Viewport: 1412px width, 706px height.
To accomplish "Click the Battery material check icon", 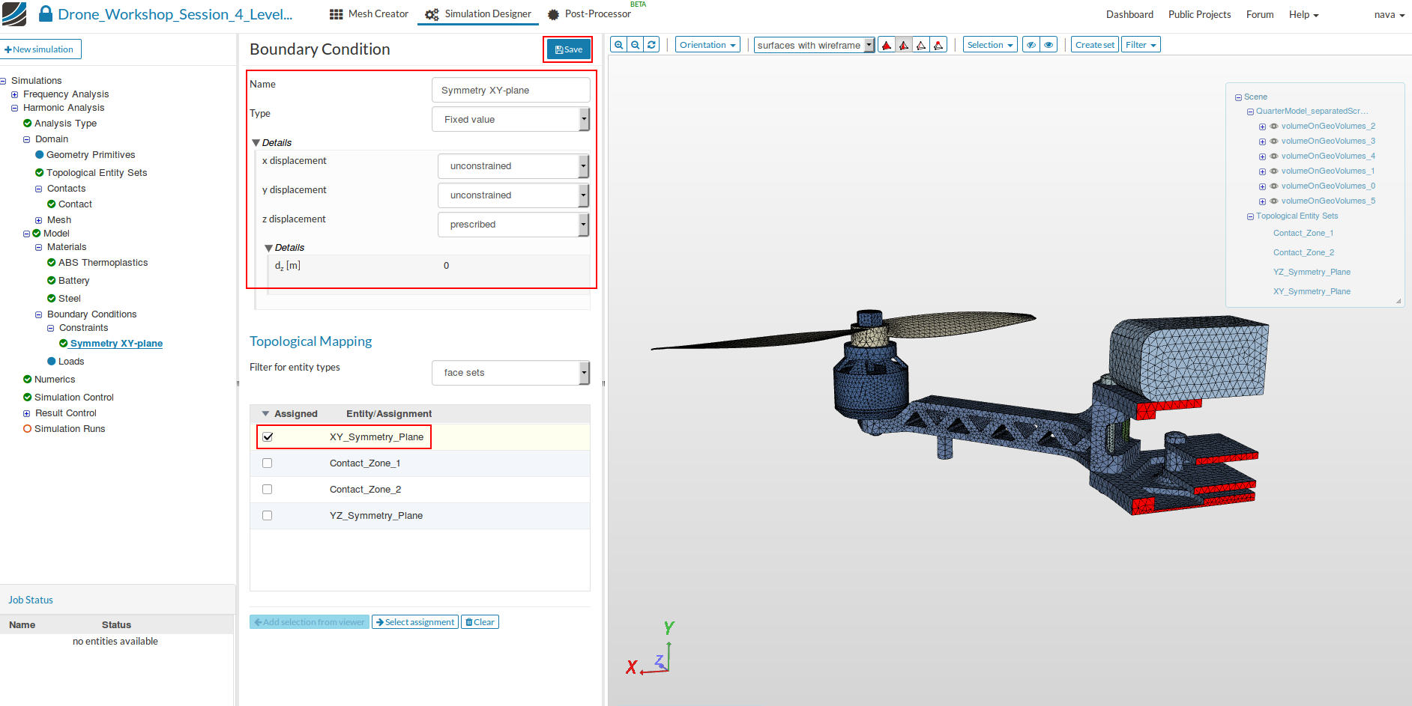I will 52,281.
